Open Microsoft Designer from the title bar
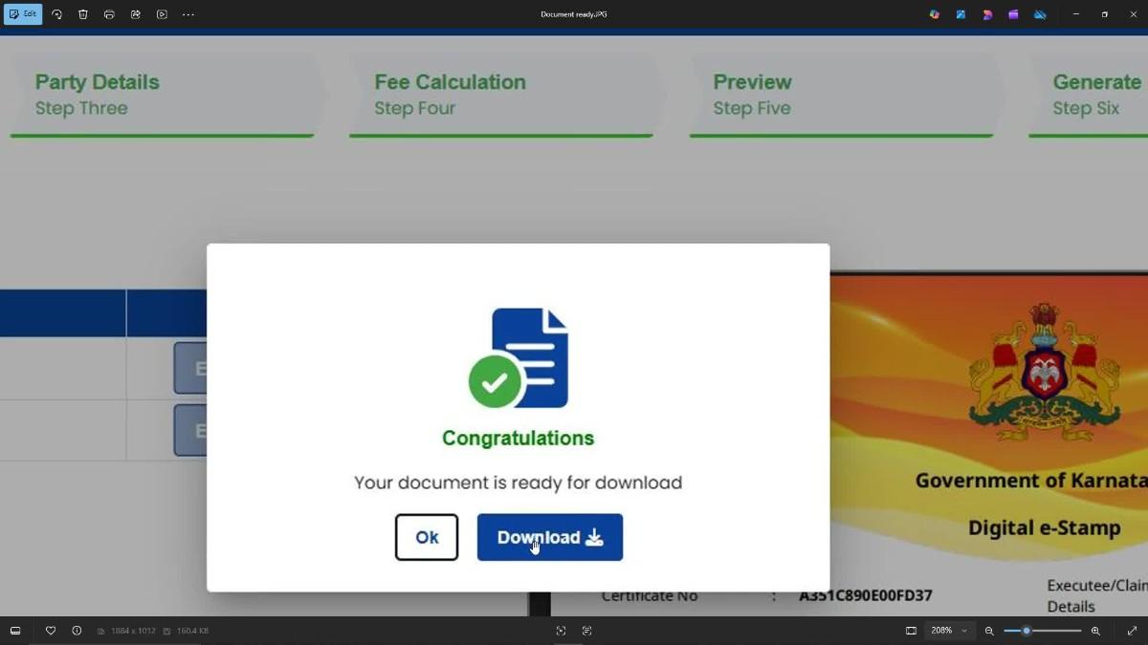Viewport: 1148px width, 645px height. click(x=987, y=14)
